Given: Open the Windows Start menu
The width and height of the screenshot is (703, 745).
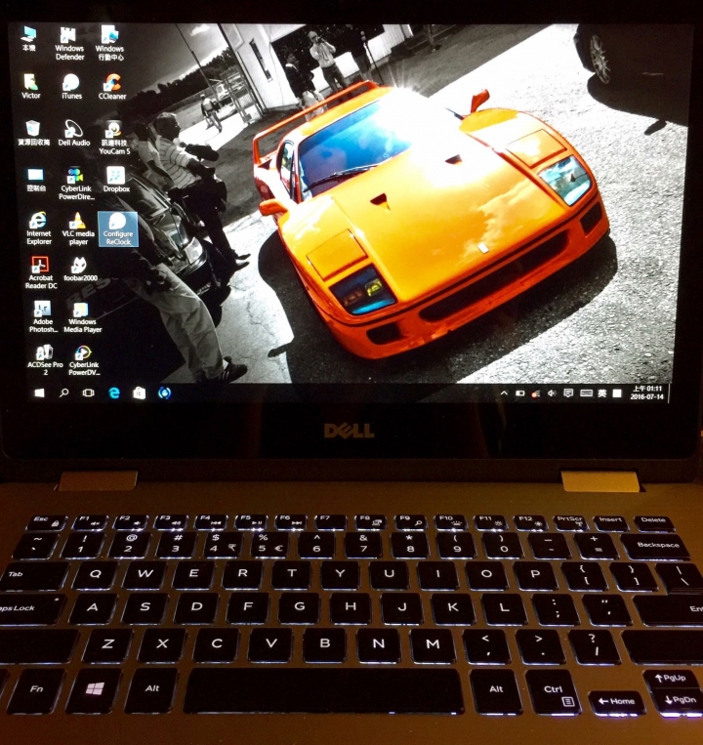Looking at the screenshot, I should pos(40,393).
